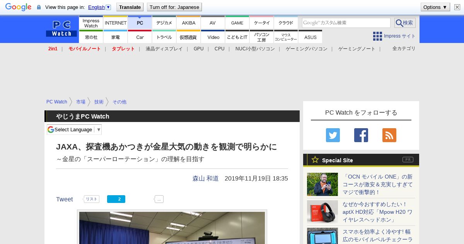Open the ASUS tab
464x244 pixels.
(x=310, y=37)
